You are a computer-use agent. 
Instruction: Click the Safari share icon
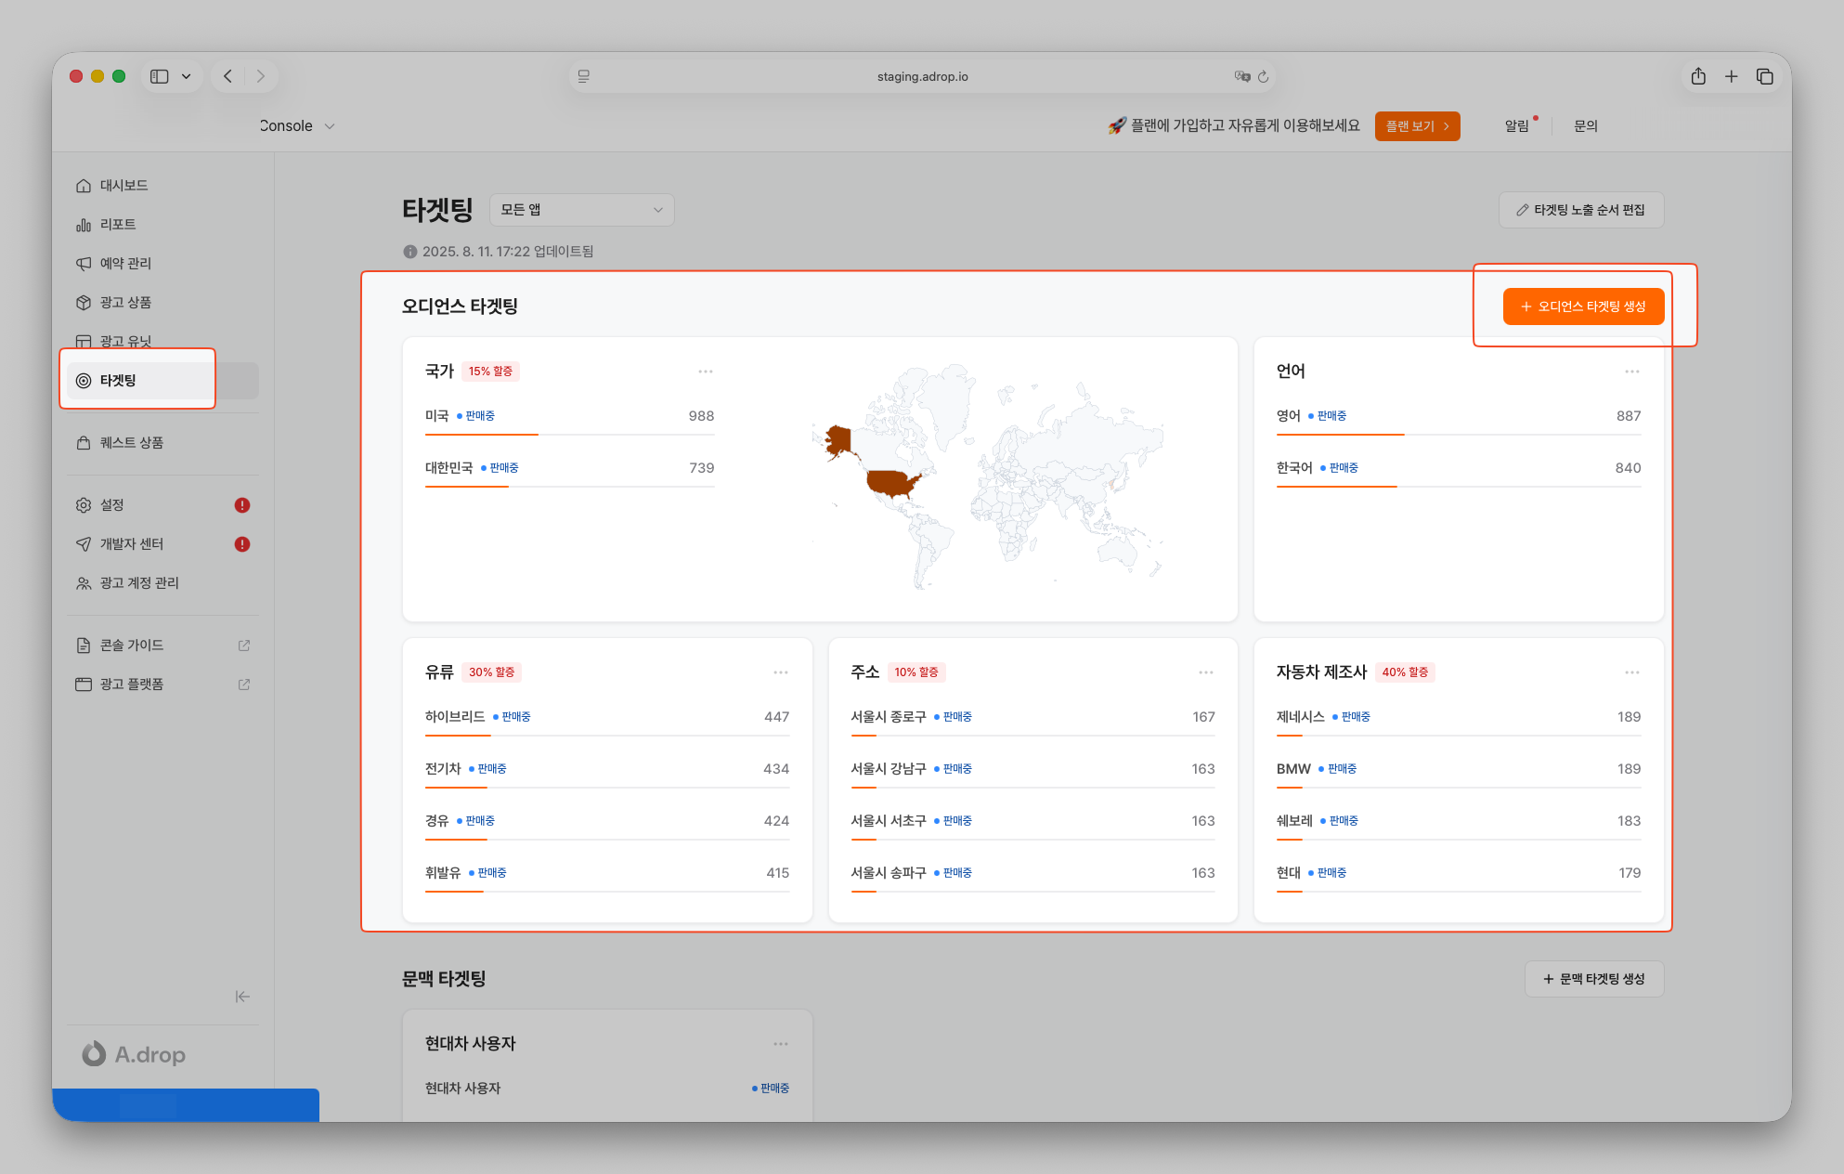tap(1698, 76)
